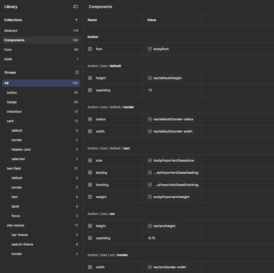
Task: Select the checkbox group
Action: (x=41, y=111)
